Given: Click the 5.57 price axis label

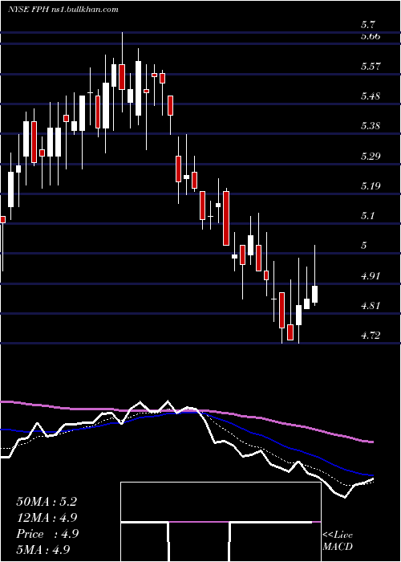Looking at the screenshot, I should click(x=371, y=67).
